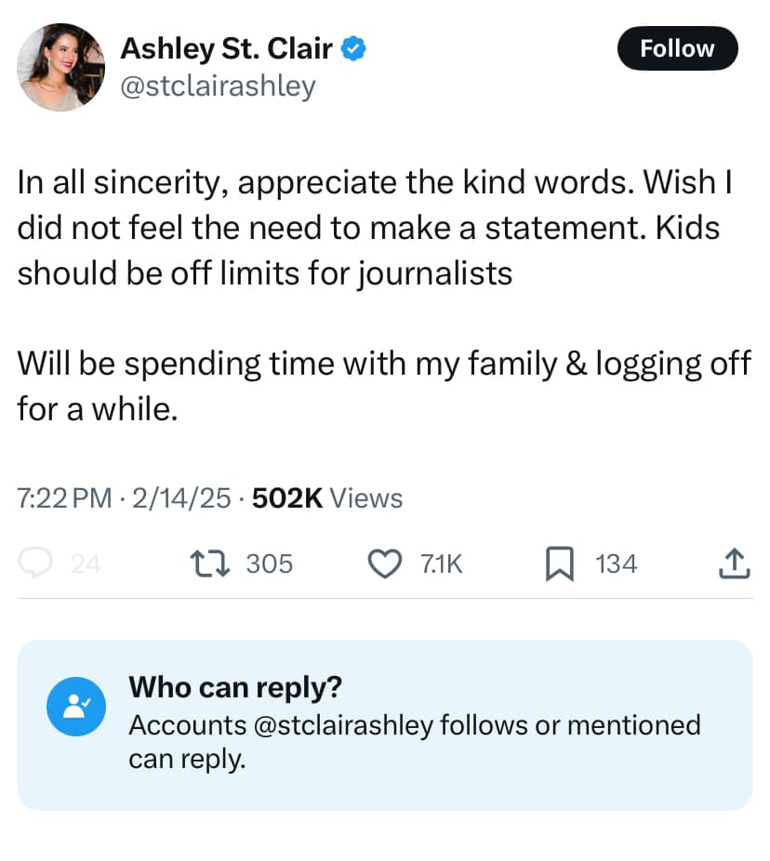Tap the share upload arrow icon

click(x=735, y=563)
